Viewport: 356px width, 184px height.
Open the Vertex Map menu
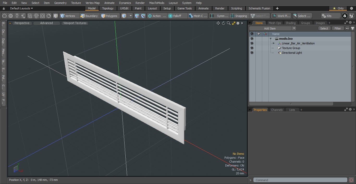93,3
